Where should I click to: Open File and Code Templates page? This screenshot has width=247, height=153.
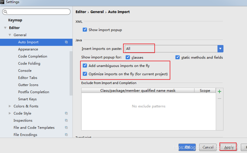pos(34,128)
